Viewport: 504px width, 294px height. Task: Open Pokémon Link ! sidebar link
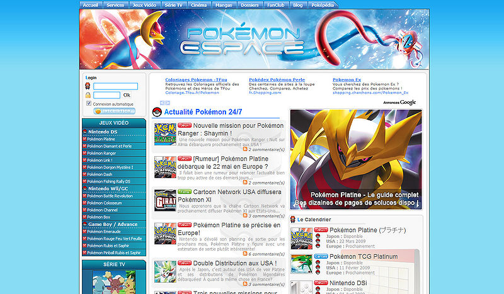100,161
